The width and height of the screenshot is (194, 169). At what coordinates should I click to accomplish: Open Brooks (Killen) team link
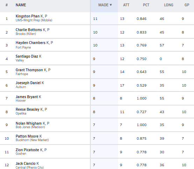click(26, 34)
